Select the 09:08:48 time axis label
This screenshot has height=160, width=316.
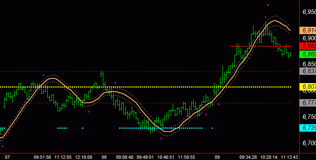click(x=125, y=157)
